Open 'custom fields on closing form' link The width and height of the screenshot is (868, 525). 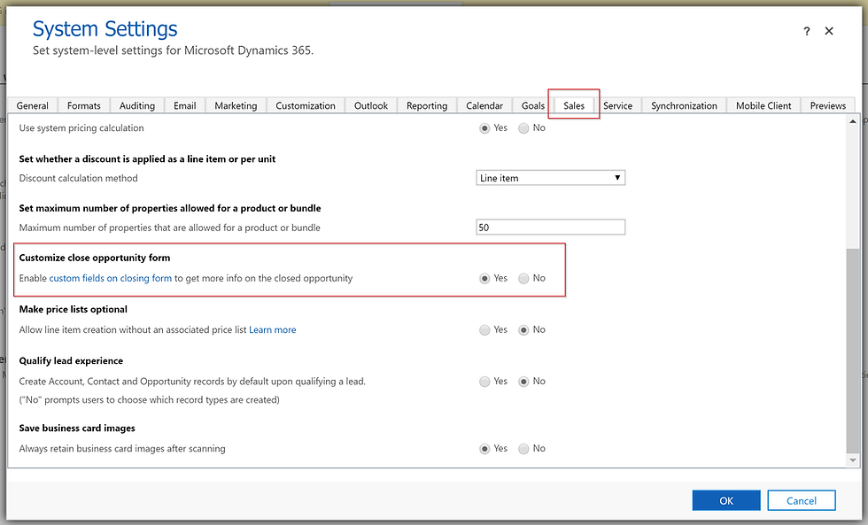111,278
